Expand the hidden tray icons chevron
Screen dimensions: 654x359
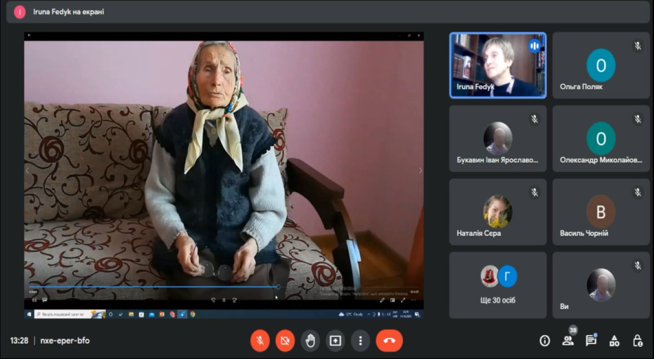(x=369, y=315)
